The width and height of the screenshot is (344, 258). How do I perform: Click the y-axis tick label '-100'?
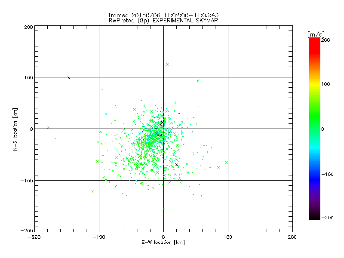27,181
